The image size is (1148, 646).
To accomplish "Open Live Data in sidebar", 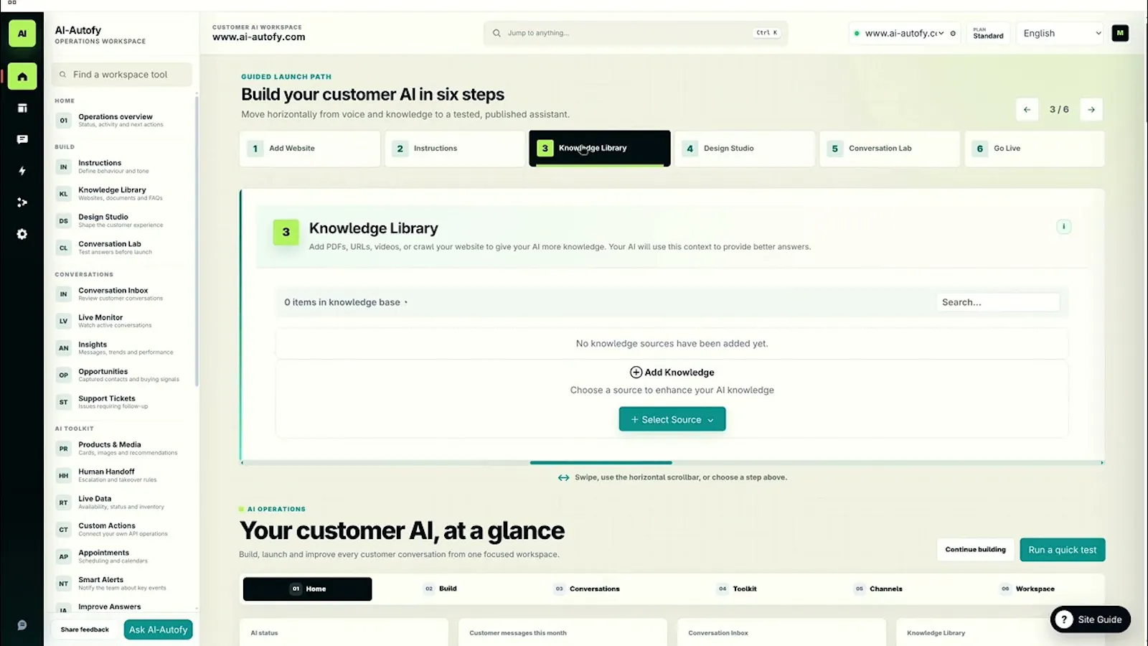I will click(122, 502).
